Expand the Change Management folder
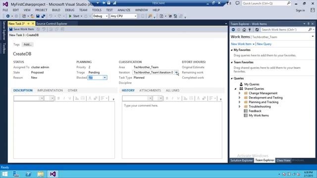 [240, 93]
